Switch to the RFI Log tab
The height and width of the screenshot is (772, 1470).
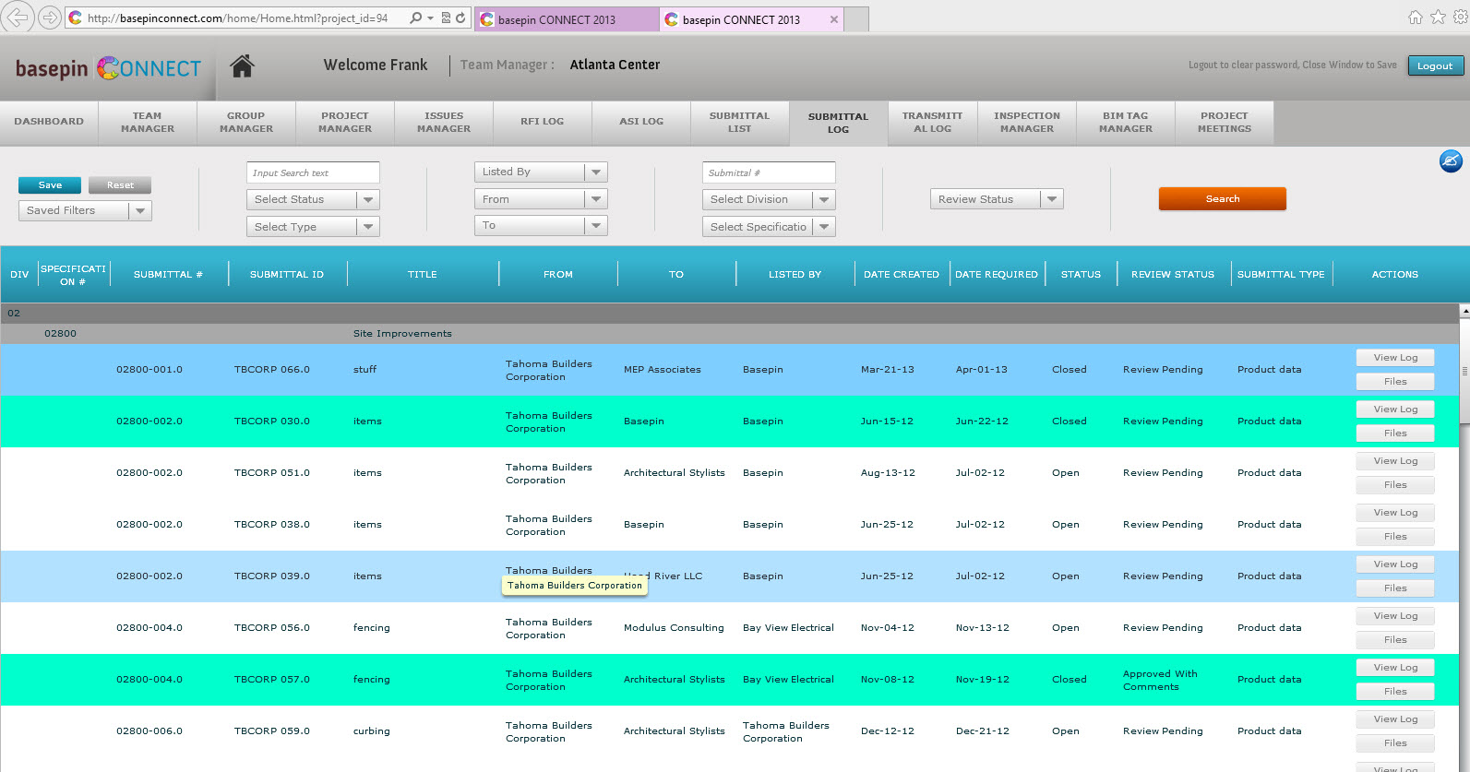click(x=543, y=122)
